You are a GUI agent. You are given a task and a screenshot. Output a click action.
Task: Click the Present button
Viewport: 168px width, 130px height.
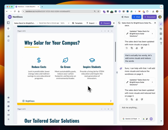pyautogui.click(x=105, y=23)
